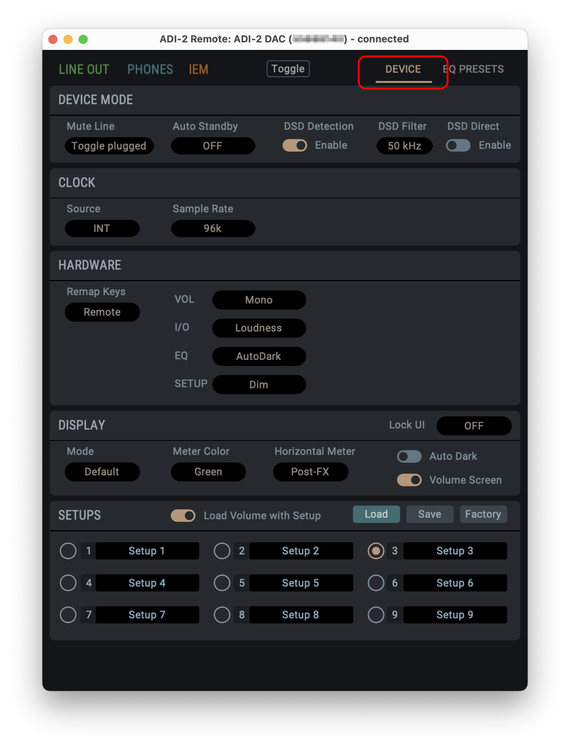Choose the Setup 5 radio button
The height and width of the screenshot is (747, 570).
[222, 583]
